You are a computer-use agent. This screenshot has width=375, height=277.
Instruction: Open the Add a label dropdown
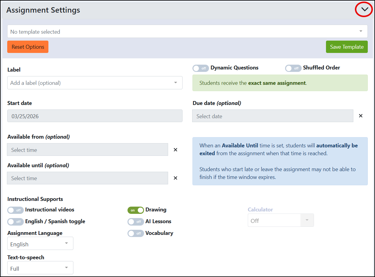[95, 83]
